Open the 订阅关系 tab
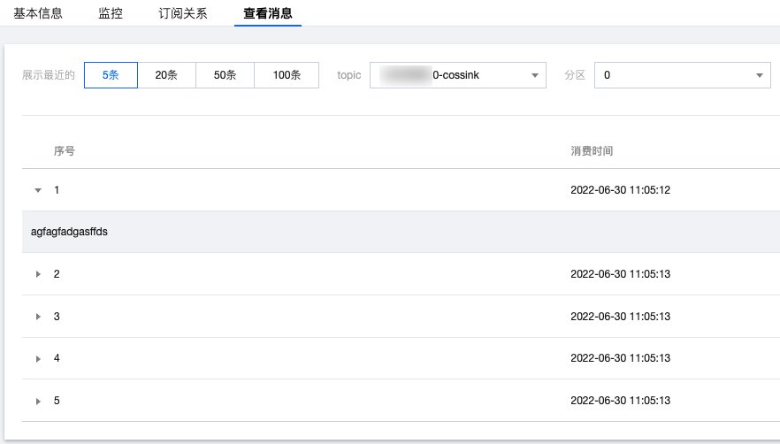This screenshot has width=780, height=444. pos(182,13)
